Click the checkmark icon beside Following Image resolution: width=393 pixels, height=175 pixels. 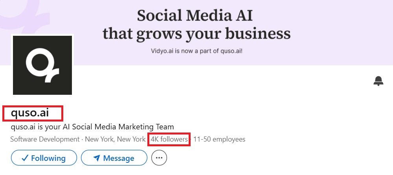tap(25, 158)
